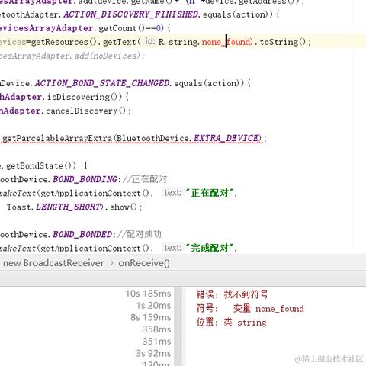The height and width of the screenshot is (366, 366).
Task: Click the //正在配对 comment
Action: point(145,179)
